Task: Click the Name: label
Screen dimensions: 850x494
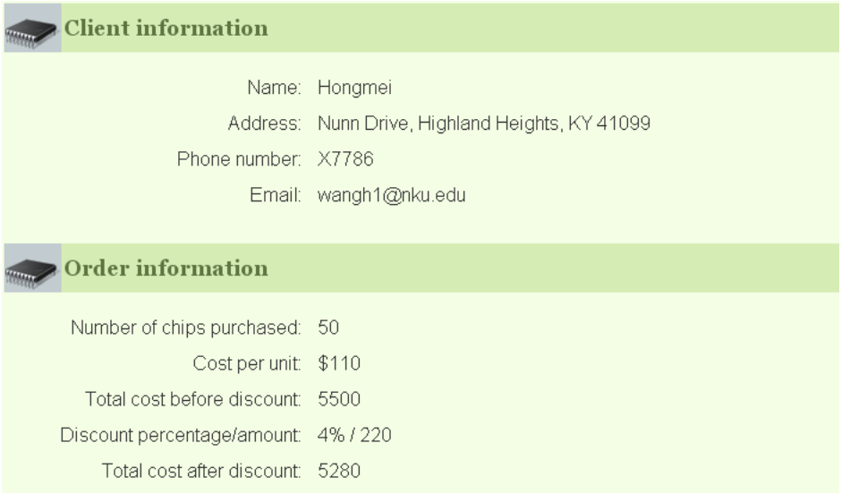Action: pos(274,88)
